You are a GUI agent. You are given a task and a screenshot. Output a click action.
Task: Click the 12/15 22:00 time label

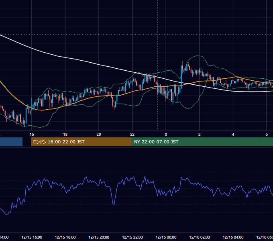132,237
